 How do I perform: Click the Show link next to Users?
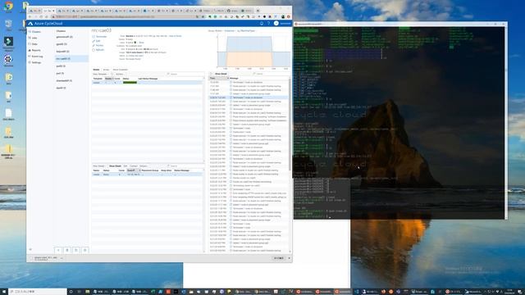click(141, 43)
